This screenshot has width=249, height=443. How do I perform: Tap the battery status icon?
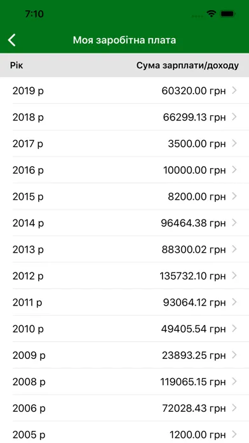tap(228, 13)
